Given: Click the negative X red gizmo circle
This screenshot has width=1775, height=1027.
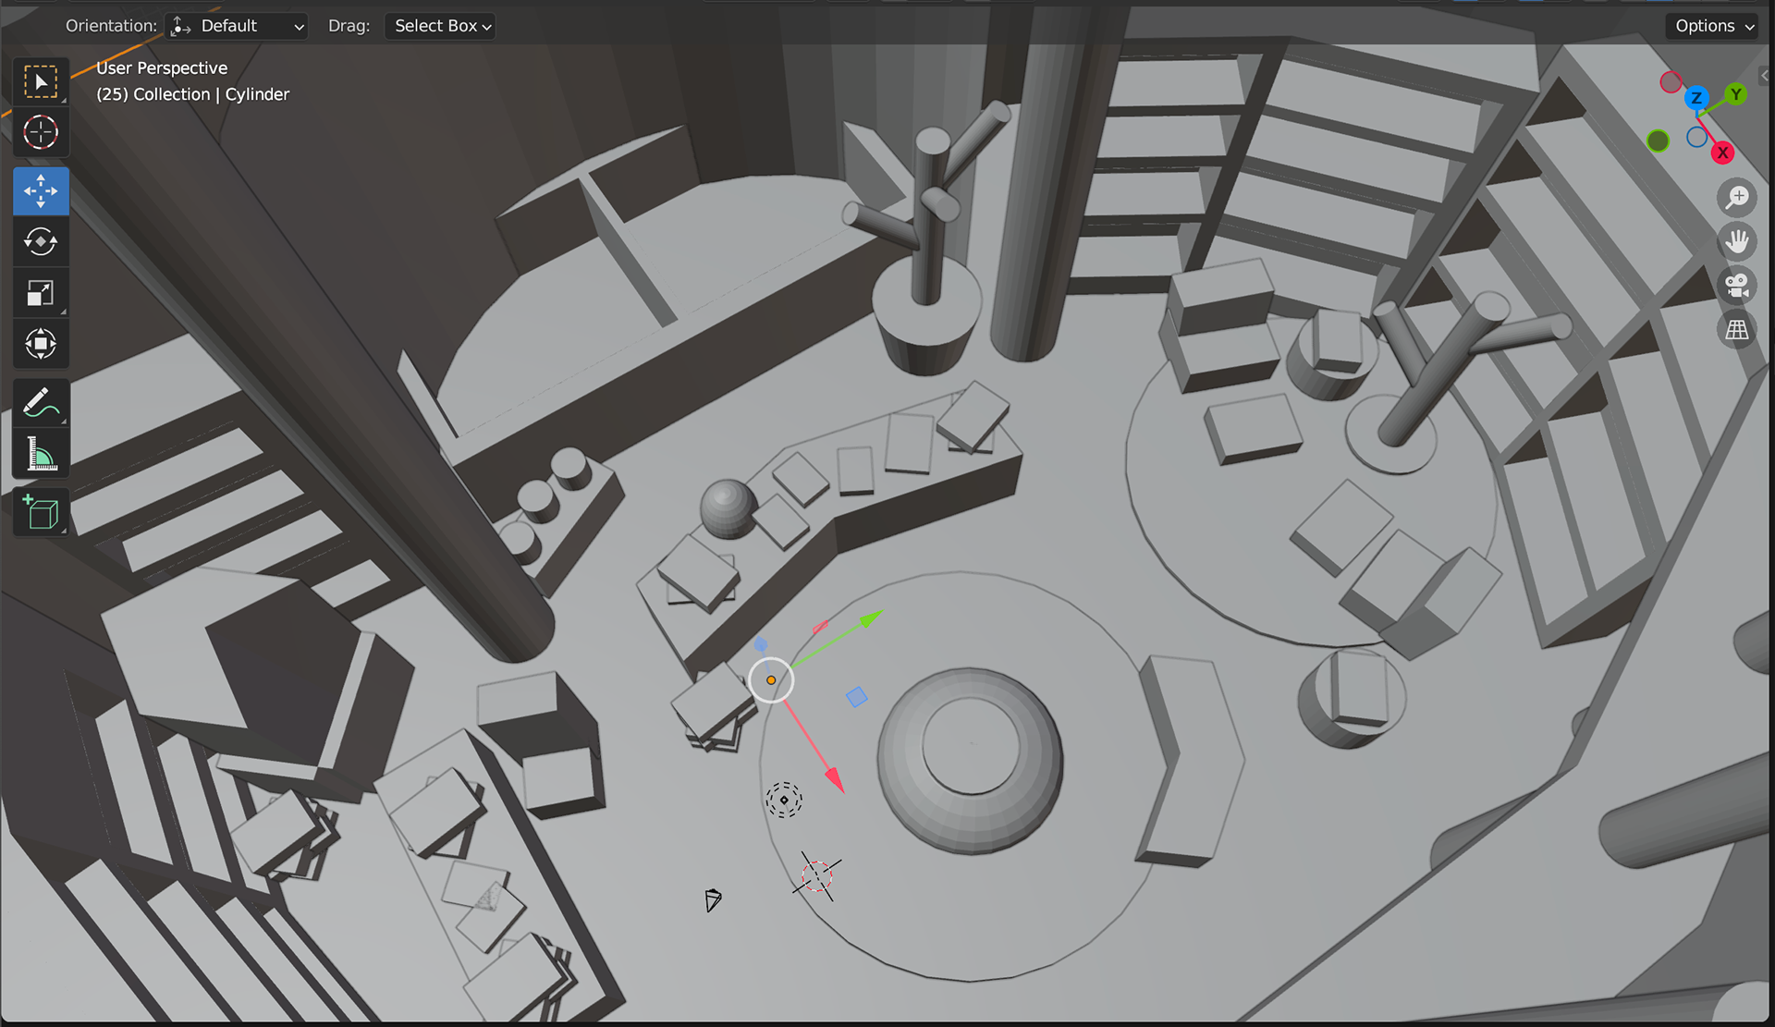Looking at the screenshot, I should click(x=1671, y=82).
